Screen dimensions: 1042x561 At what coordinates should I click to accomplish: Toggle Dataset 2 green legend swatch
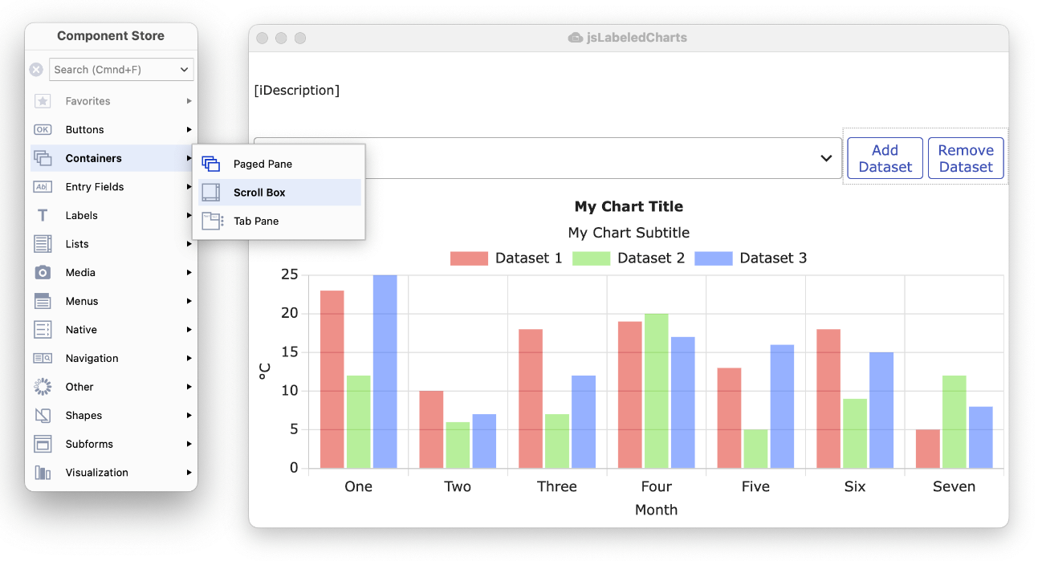(591, 258)
